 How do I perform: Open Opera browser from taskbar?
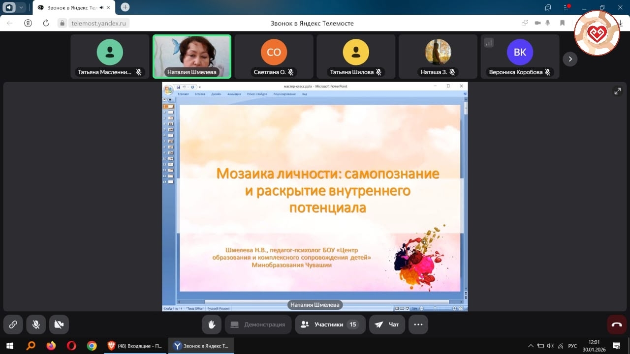(71, 346)
